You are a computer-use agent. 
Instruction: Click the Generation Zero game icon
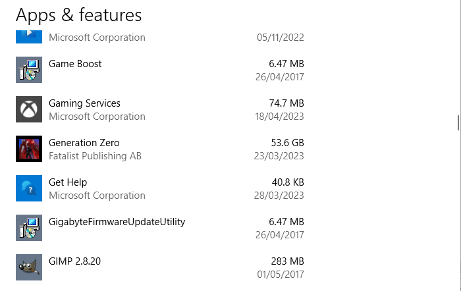29,149
